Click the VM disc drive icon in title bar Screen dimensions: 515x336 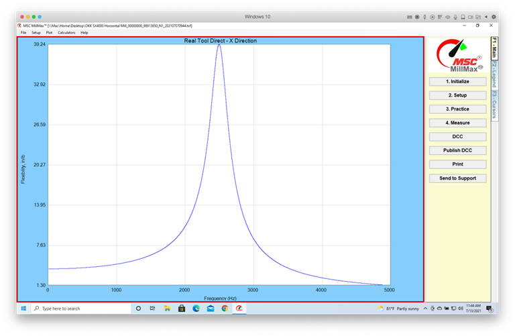pyautogui.click(x=433, y=17)
